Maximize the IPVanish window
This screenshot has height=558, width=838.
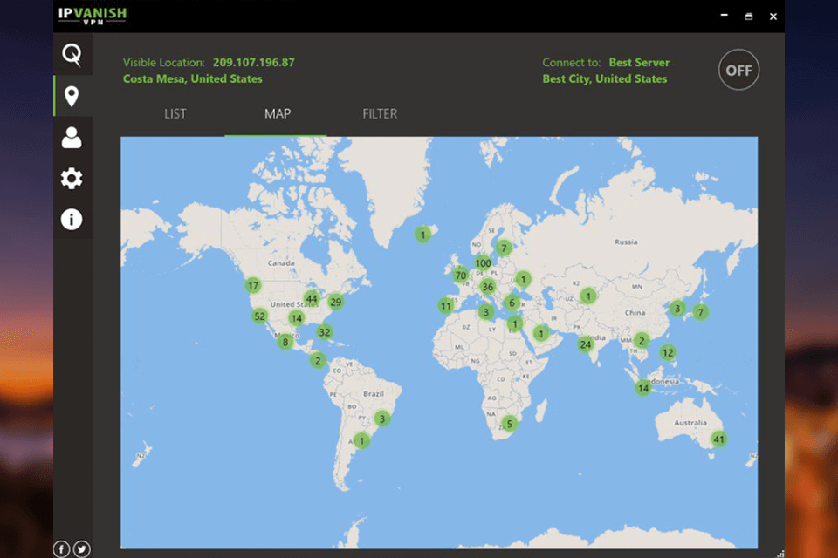point(749,17)
